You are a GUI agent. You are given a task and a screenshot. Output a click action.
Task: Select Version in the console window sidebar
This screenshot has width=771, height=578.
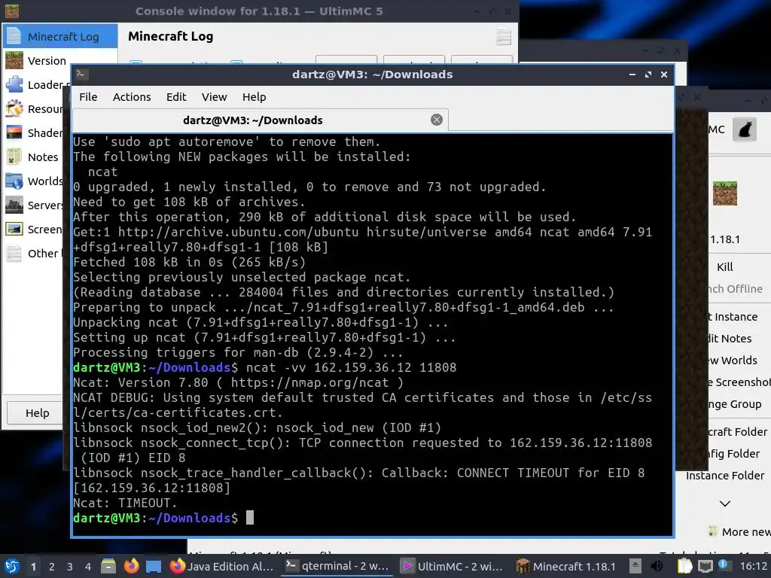(47, 60)
